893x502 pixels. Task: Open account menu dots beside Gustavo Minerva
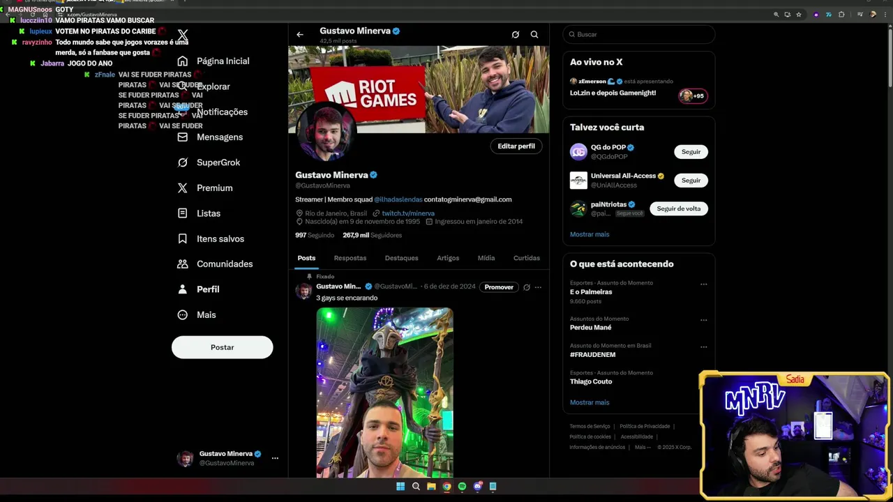coord(275,458)
